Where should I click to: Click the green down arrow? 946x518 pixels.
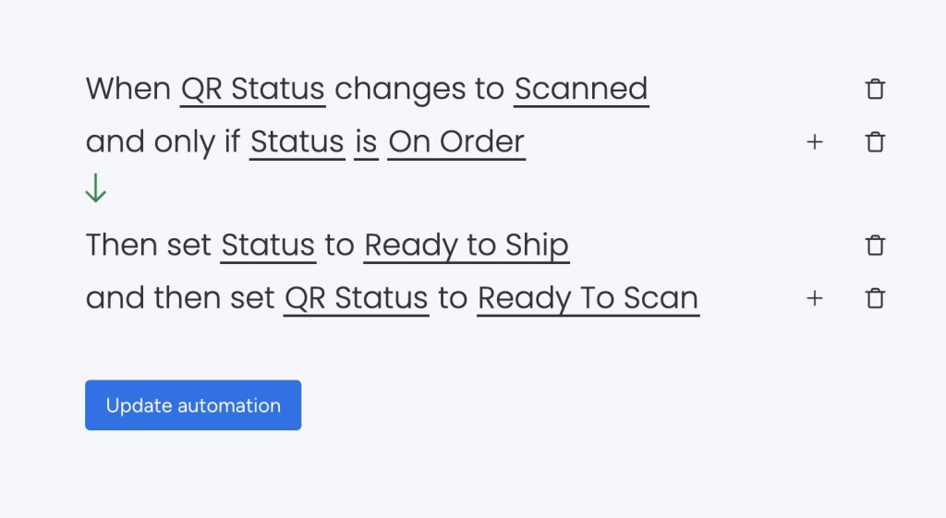pyautogui.click(x=95, y=189)
